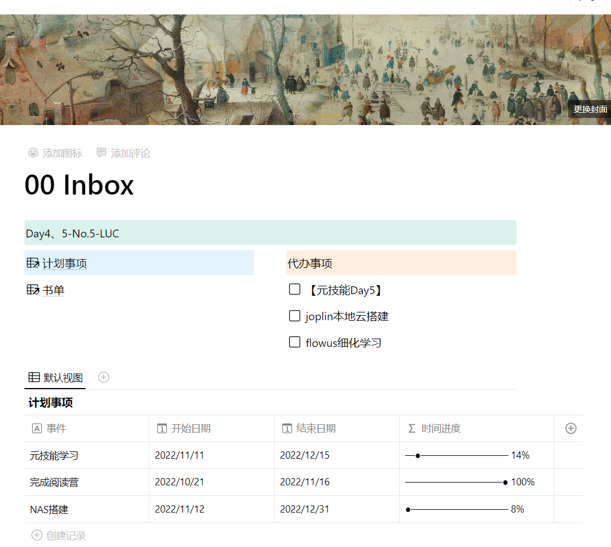The width and height of the screenshot is (611, 547).
Task: Click the flowus细化学习 to-do text
Action: 344,343
